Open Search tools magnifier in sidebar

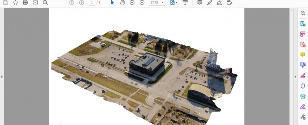point(303,13)
